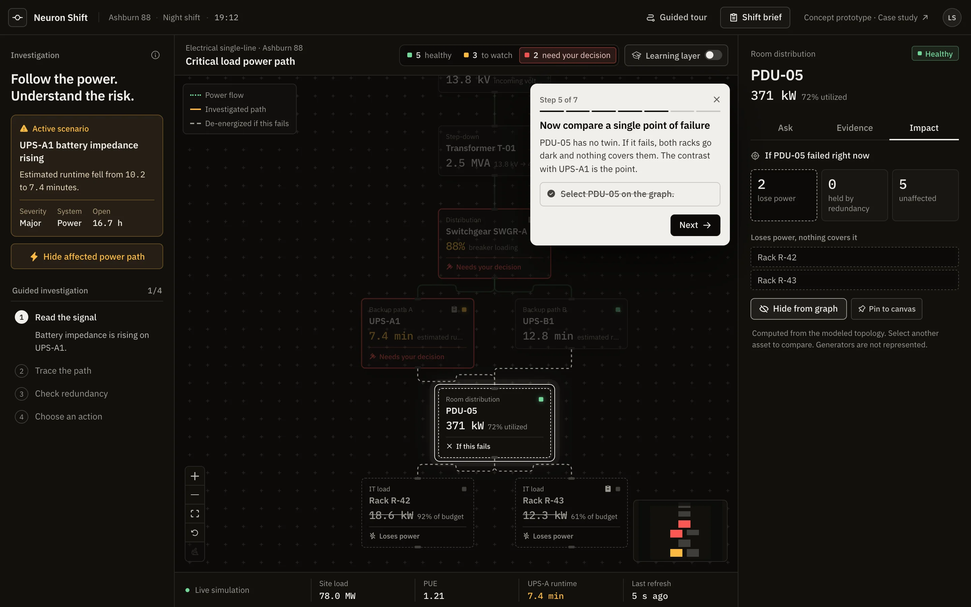Image resolution: width=971 pixels, height=607 pixels.
Task: Click the 0 held by redundancy card
Action: click(854, 195)
